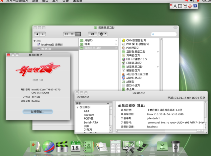Select PDF편집기 application
The height and width of the screenshot is (156, 211).
pos(130,48)
